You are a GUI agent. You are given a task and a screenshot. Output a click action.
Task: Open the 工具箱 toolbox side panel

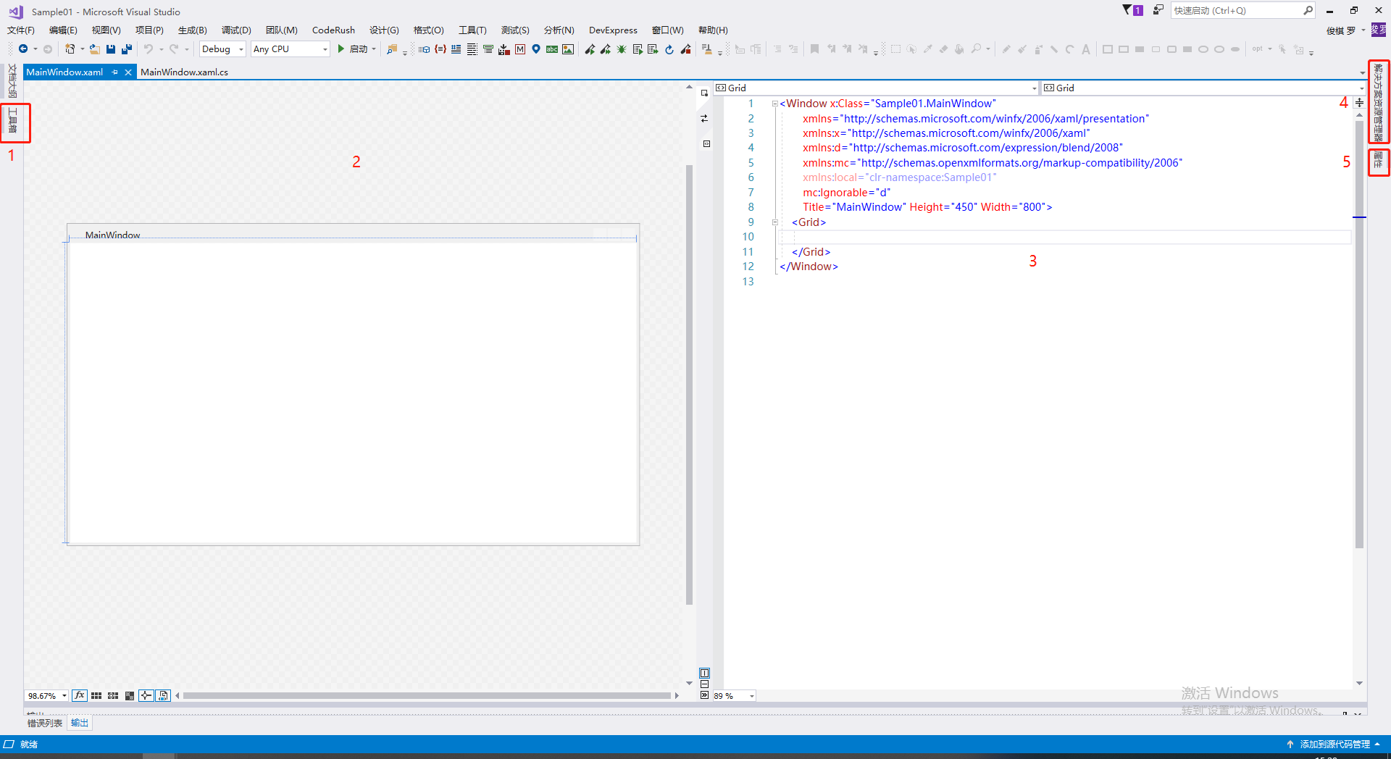pyautogui.click(x=13, y=121)
